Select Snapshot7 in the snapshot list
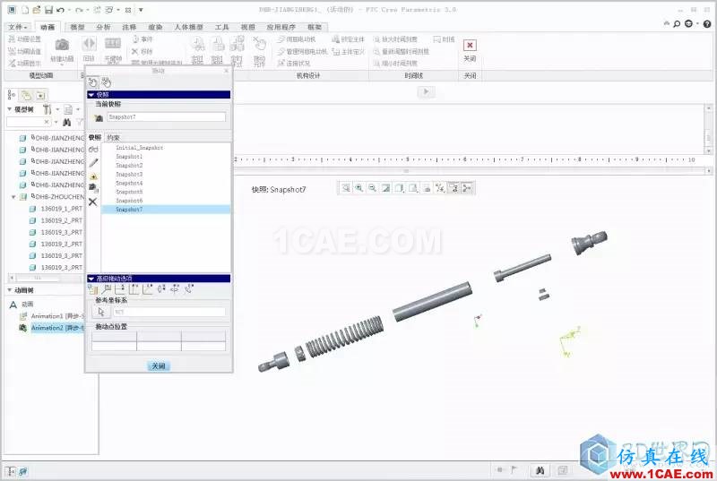717x481 pixels. (166, 210)
